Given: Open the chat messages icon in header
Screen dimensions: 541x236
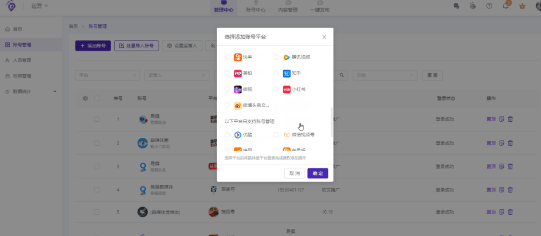Looking at the screenshot, I should [x=456, y=6].
